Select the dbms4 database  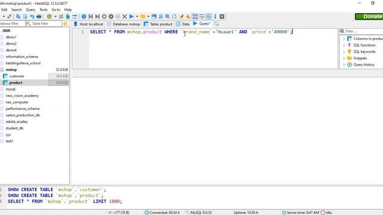coord(11,50)
